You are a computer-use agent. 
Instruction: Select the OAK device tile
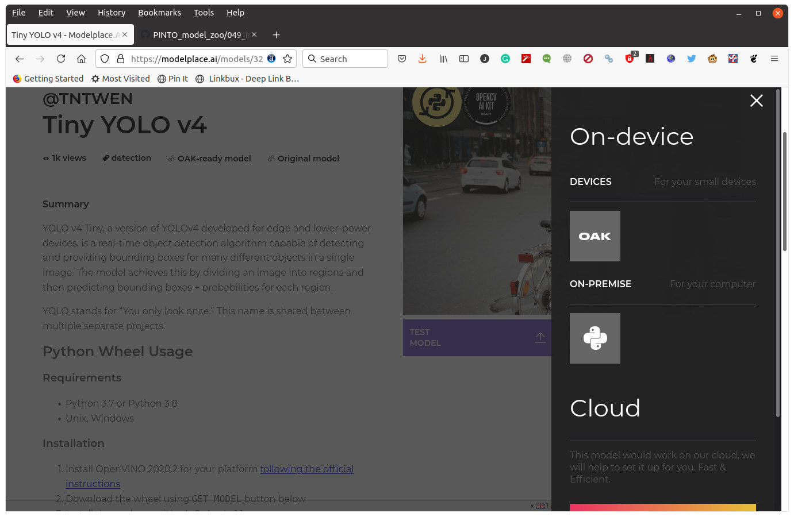(x=595, y=236)
